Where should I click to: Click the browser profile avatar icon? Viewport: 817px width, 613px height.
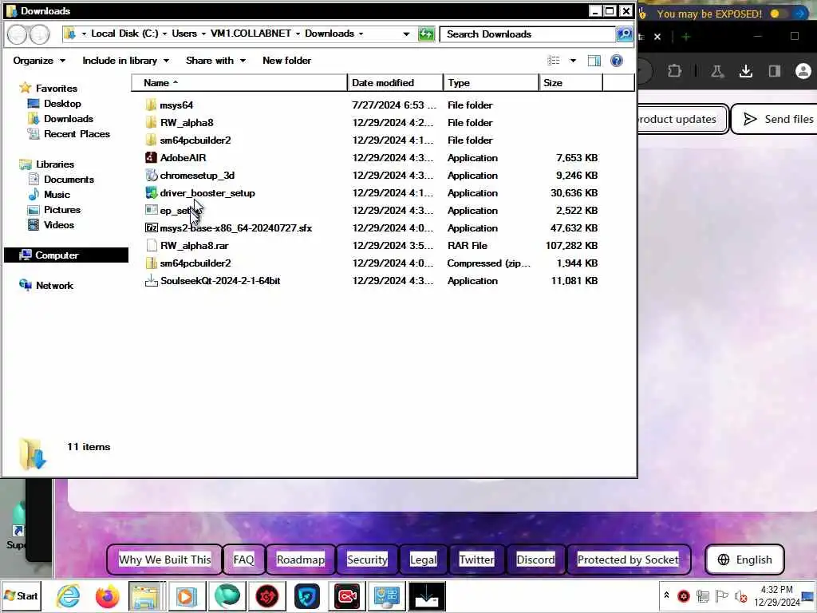click(803, 71)
